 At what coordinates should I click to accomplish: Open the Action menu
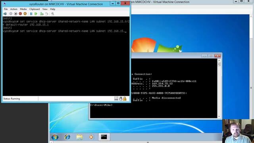(14, 9)
